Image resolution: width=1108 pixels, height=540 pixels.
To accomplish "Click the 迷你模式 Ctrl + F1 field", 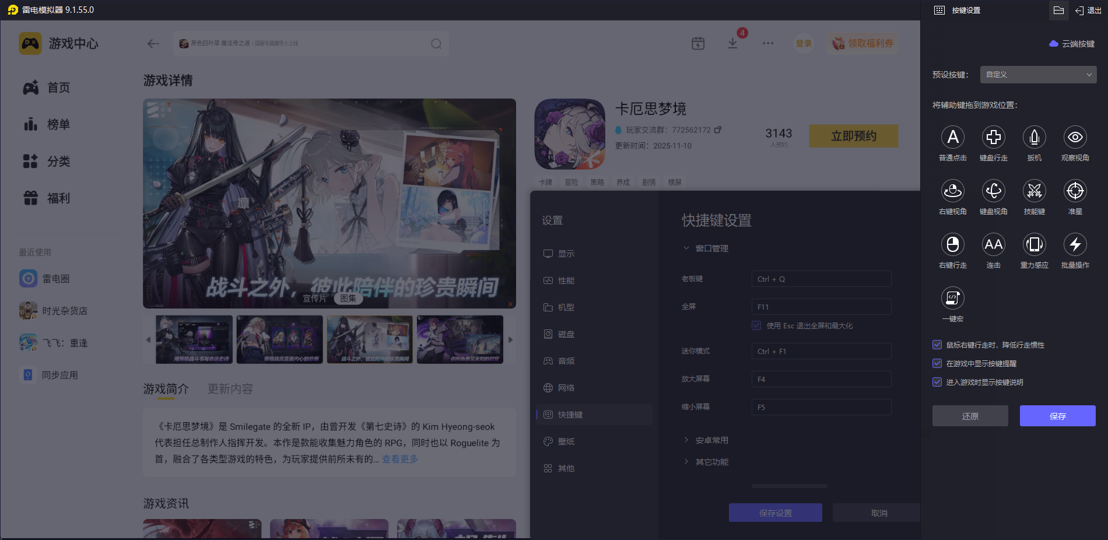I will (821, 351).
